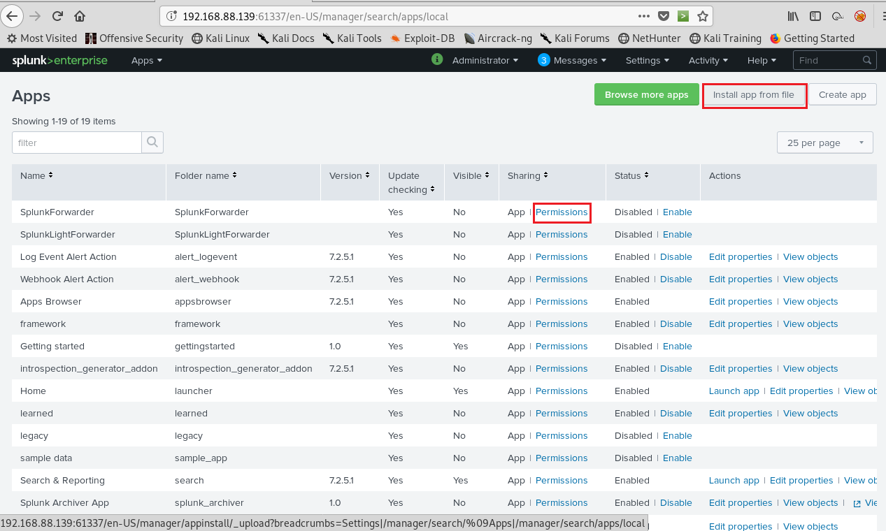
Task: Sort the table by Version
Action: (349, 175)
